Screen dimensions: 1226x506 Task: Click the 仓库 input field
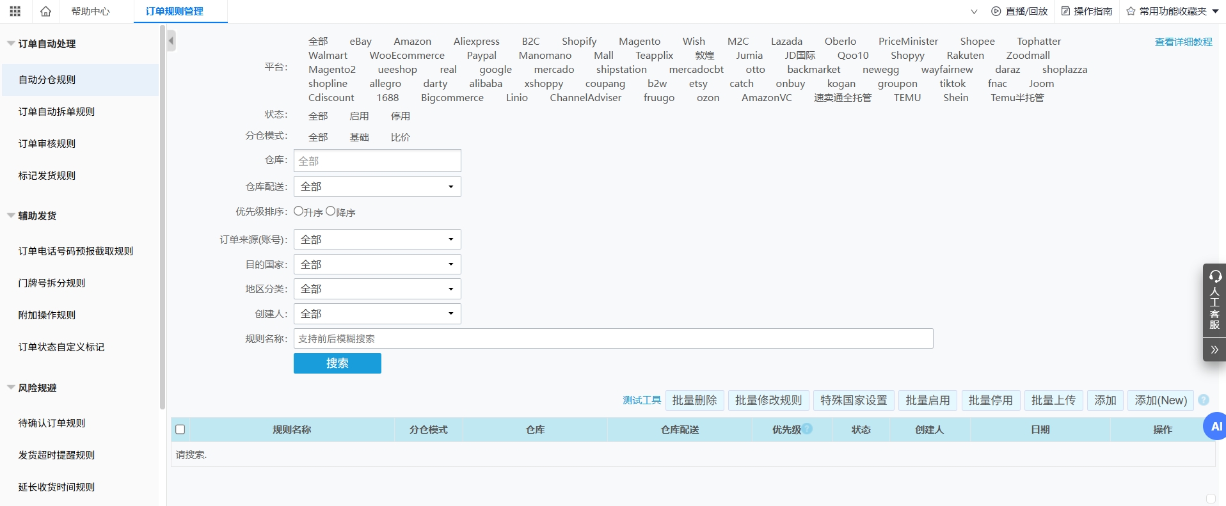[x=377, y=161]
